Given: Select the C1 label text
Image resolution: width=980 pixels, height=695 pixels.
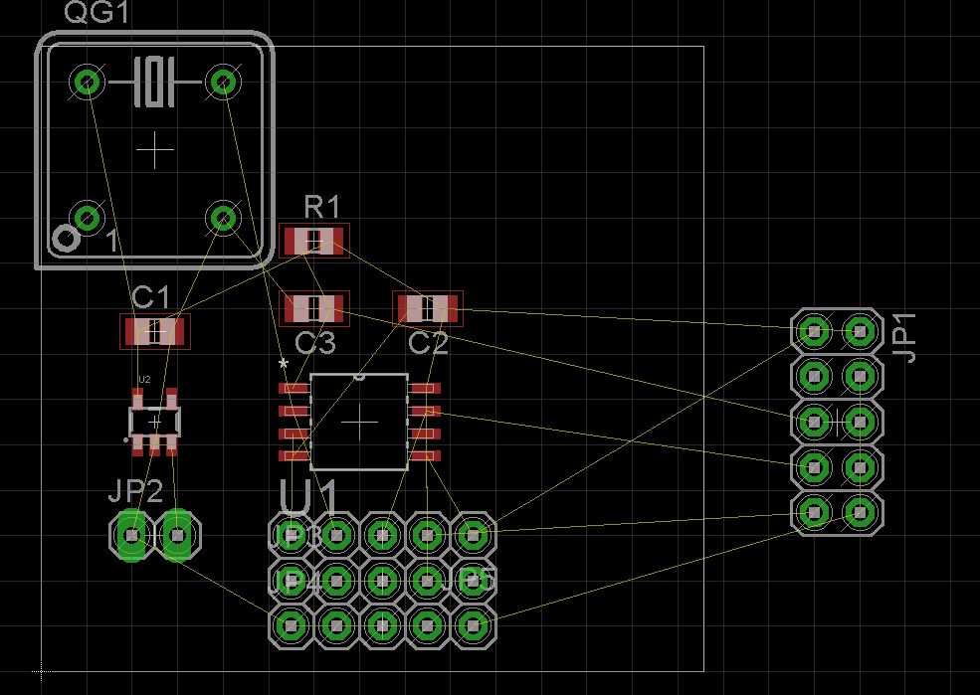Looking at the screenshot, I should (151, 298).
